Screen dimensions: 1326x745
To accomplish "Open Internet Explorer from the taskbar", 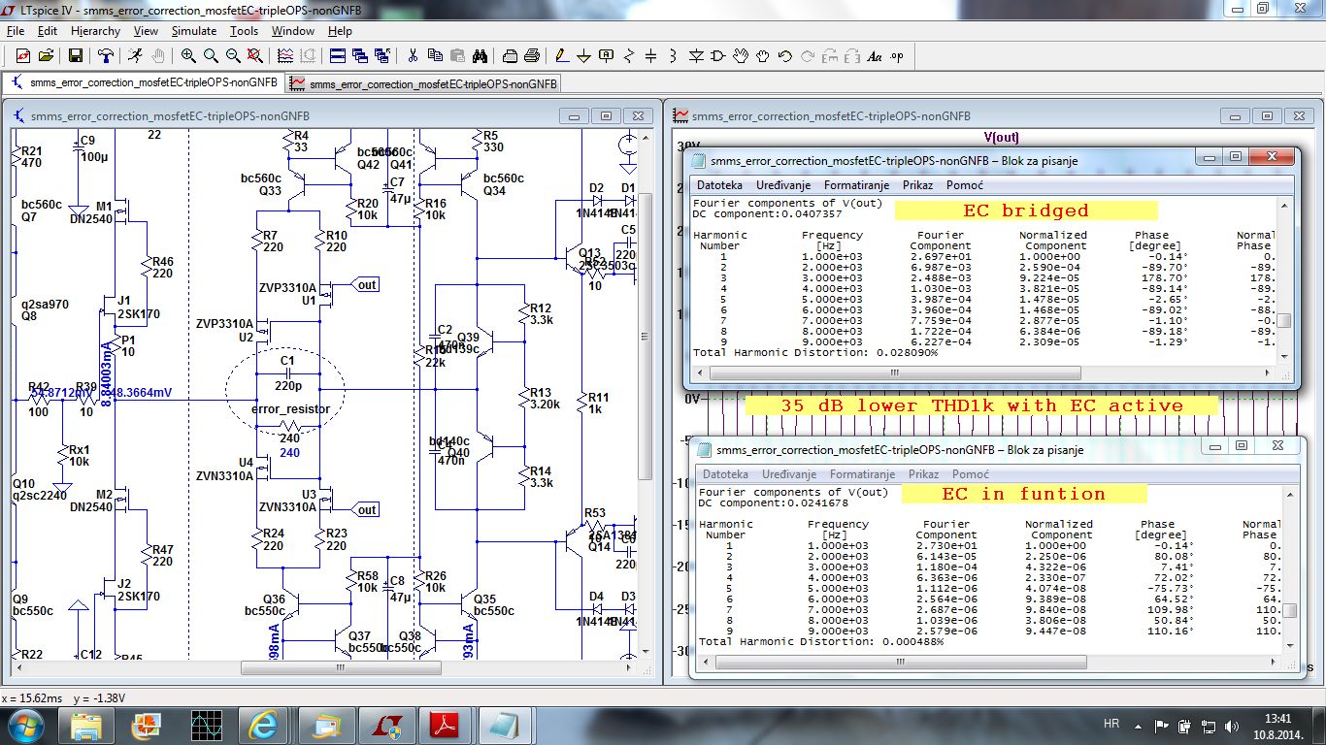I will point(263,725).
